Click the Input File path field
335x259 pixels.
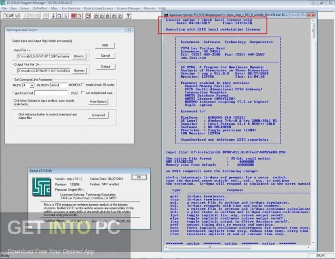pyautogui.click(x=43, y=56)
